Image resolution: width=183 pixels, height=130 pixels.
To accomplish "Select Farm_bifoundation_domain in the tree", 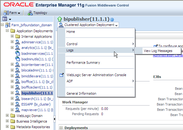I will (x=32, y=25).
